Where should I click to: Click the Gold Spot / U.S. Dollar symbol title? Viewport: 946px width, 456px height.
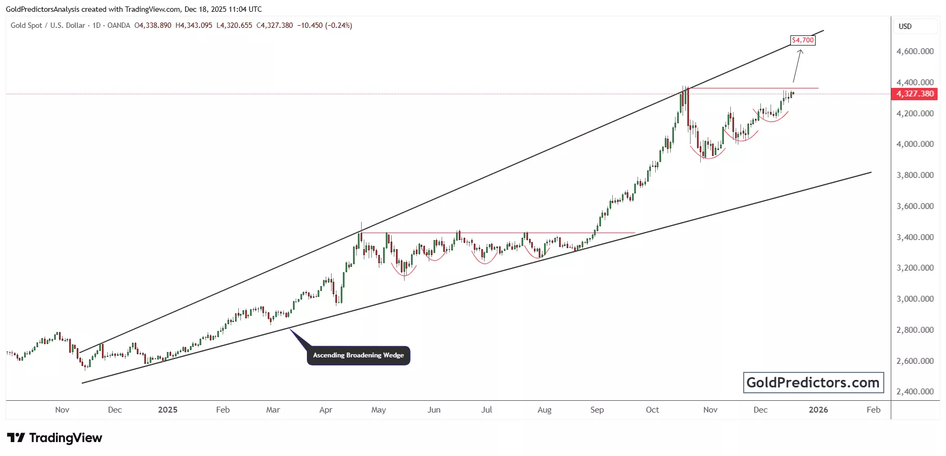pos(48,25)
